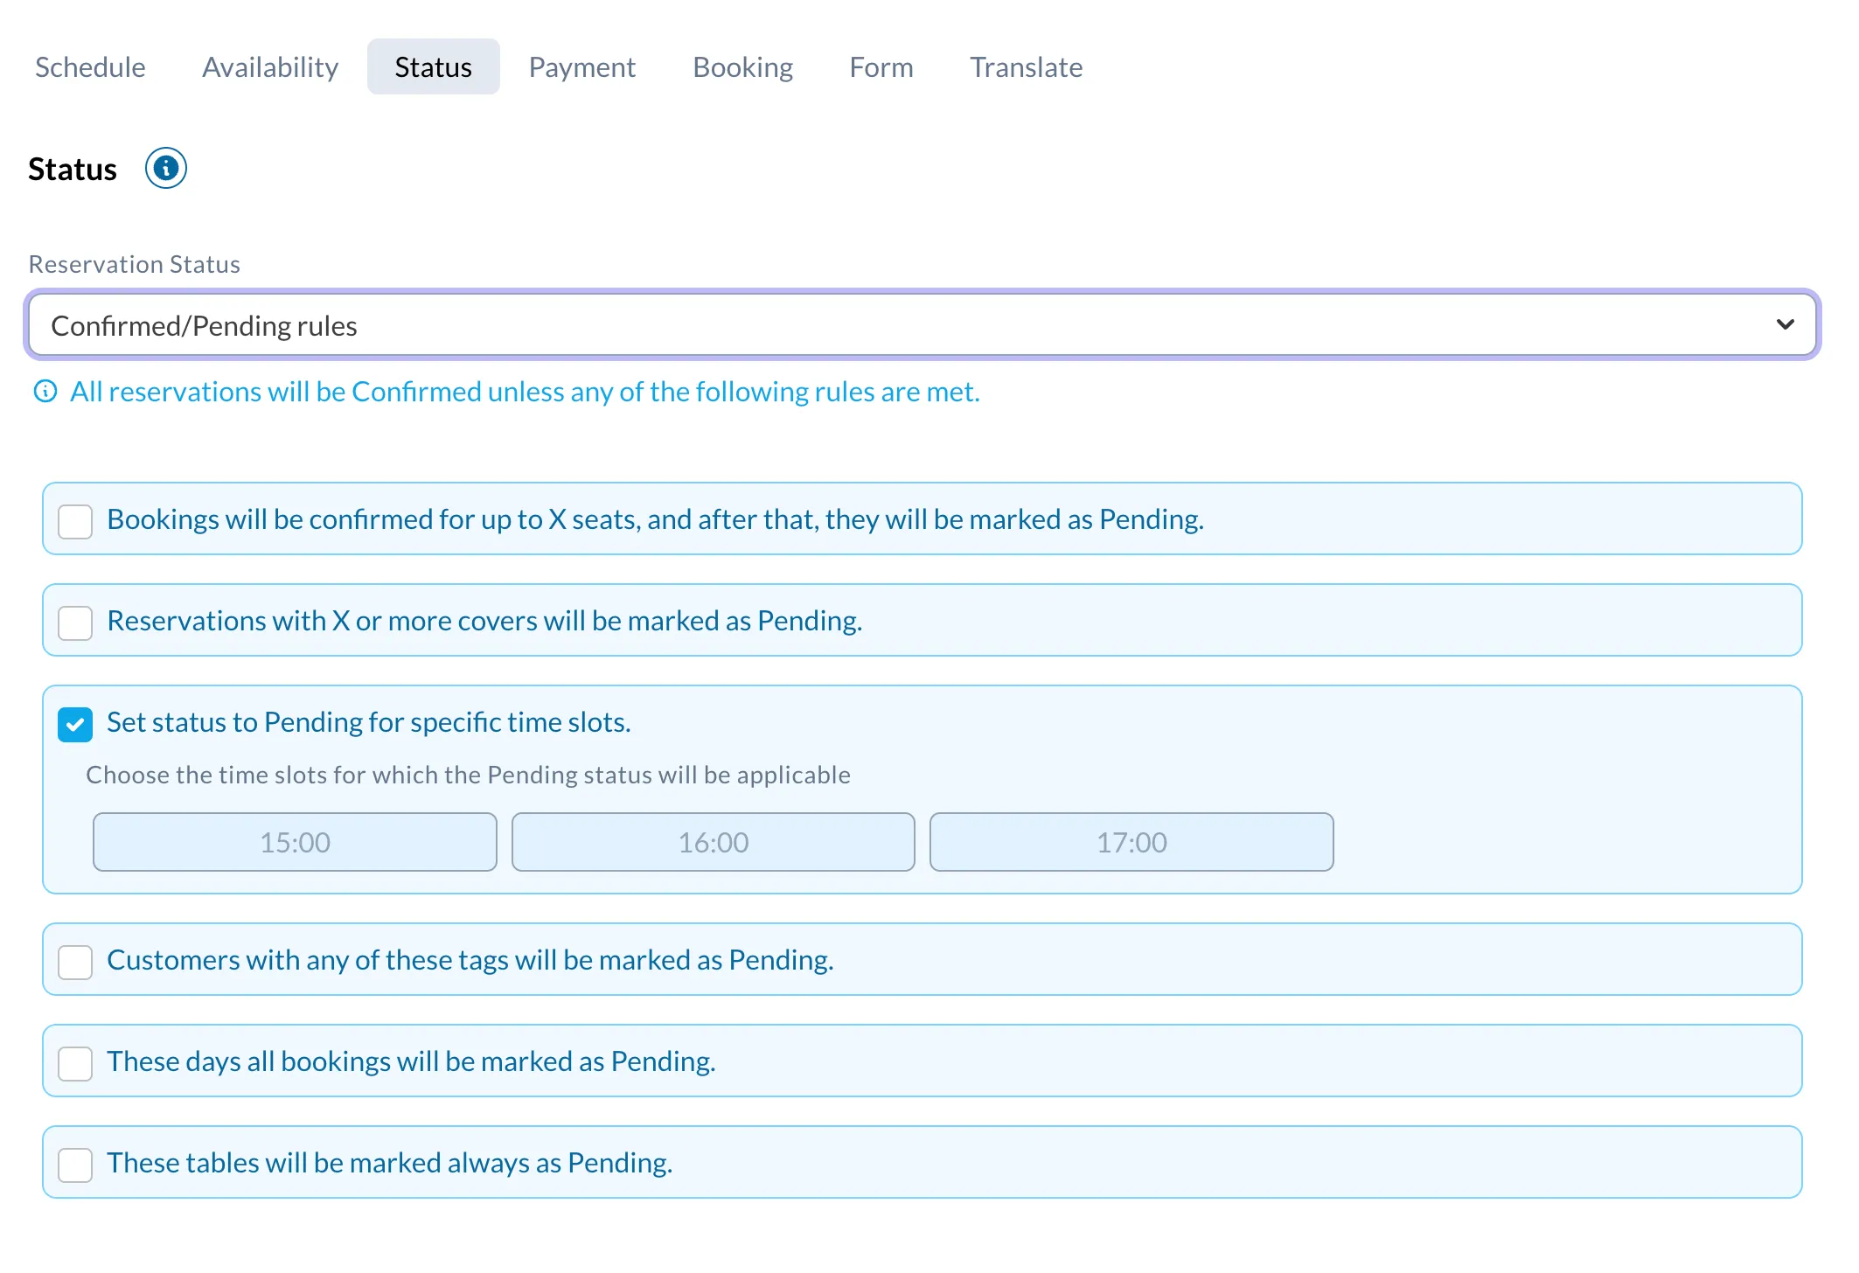1859x1273 pixels.
Task: Click 'All reservations will be Confirmed' notice text
Action: click(x=525, y=392)
